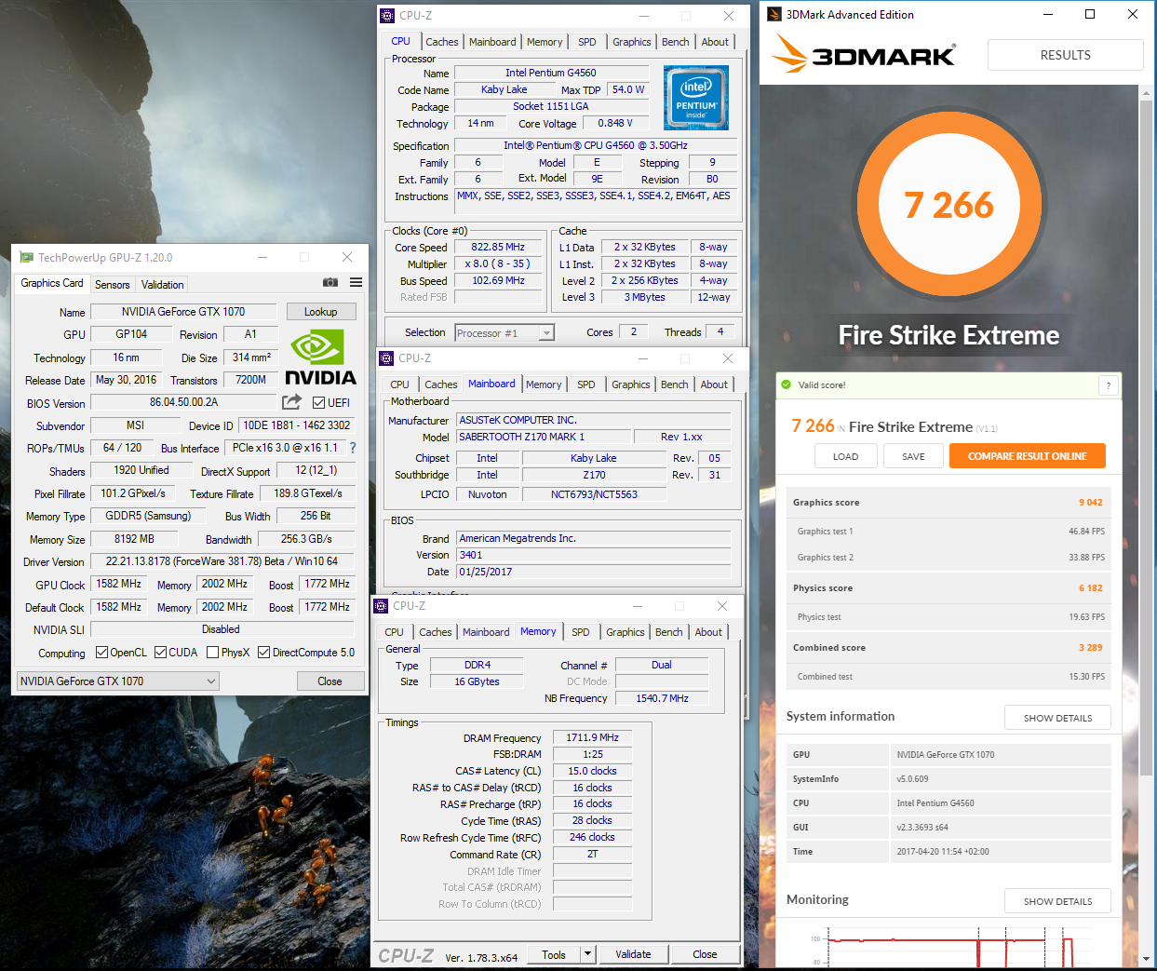
Task: Open the Processor #1 selection dropdown
Action: click(505, 333)
